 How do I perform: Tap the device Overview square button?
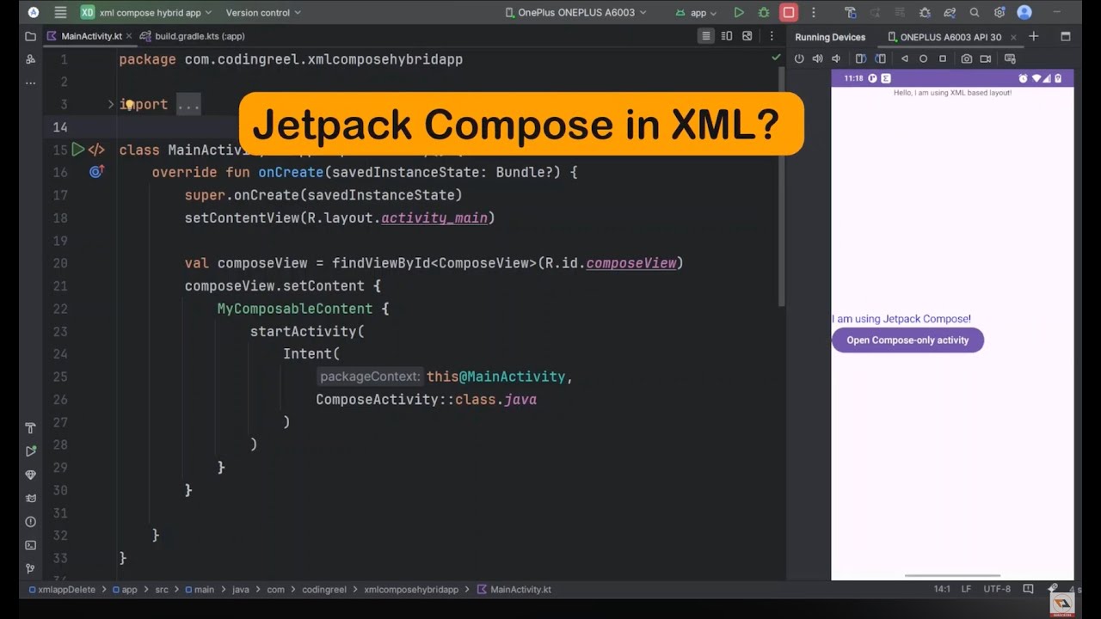943,58
